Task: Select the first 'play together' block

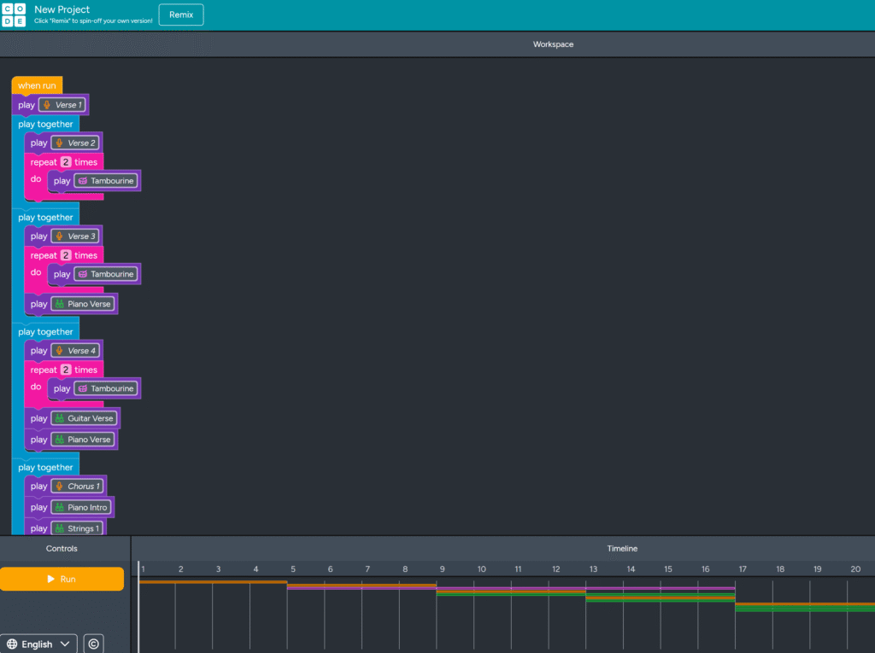Action: click(x=45, y=125)
